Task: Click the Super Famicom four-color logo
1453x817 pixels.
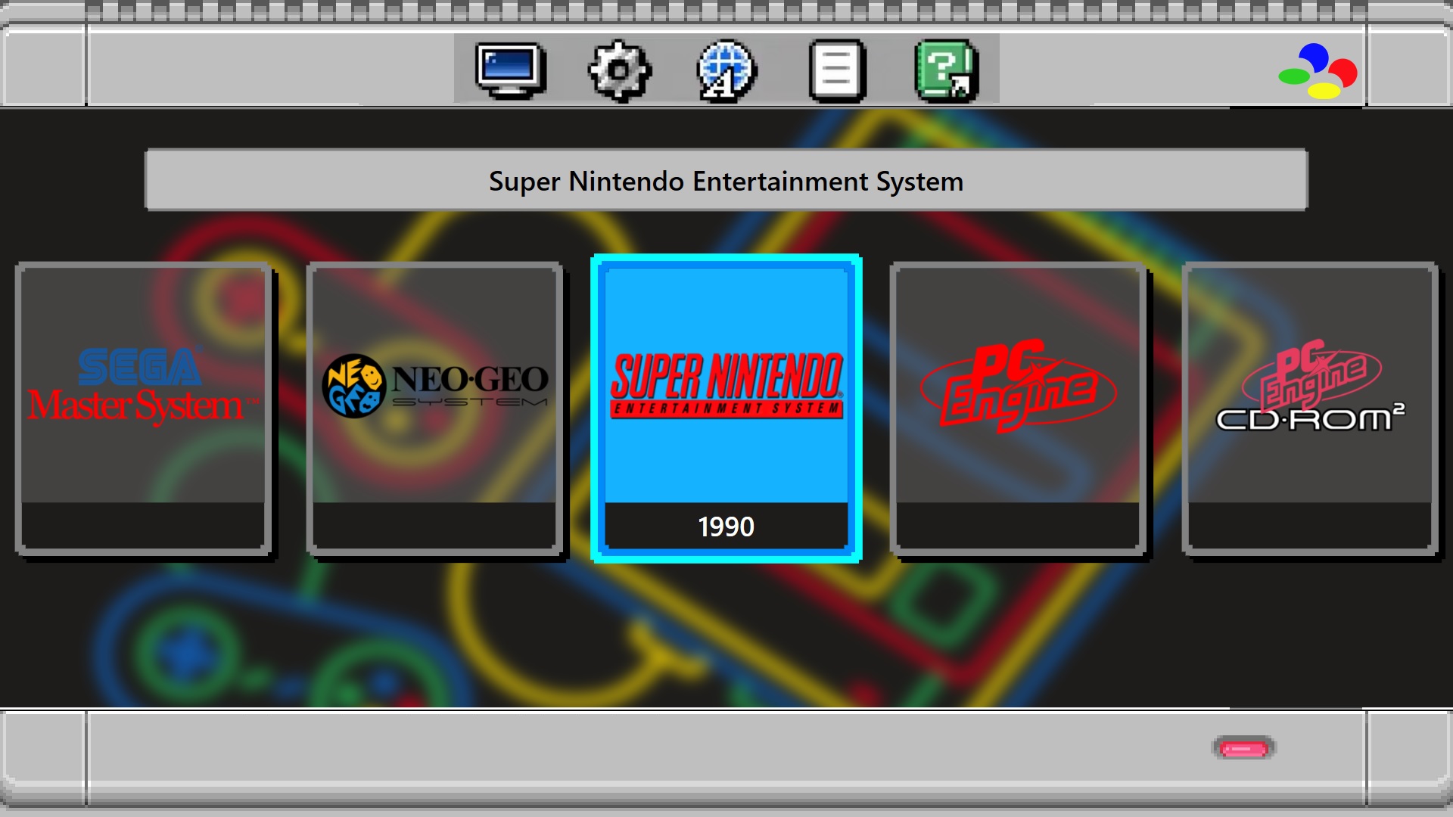Action: [1318, 71]
